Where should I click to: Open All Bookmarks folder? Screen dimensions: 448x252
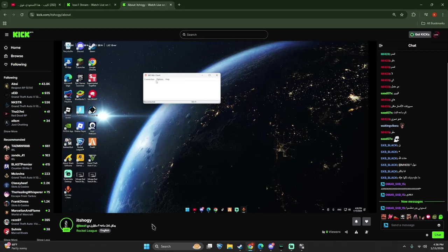[x=433, y=23]
